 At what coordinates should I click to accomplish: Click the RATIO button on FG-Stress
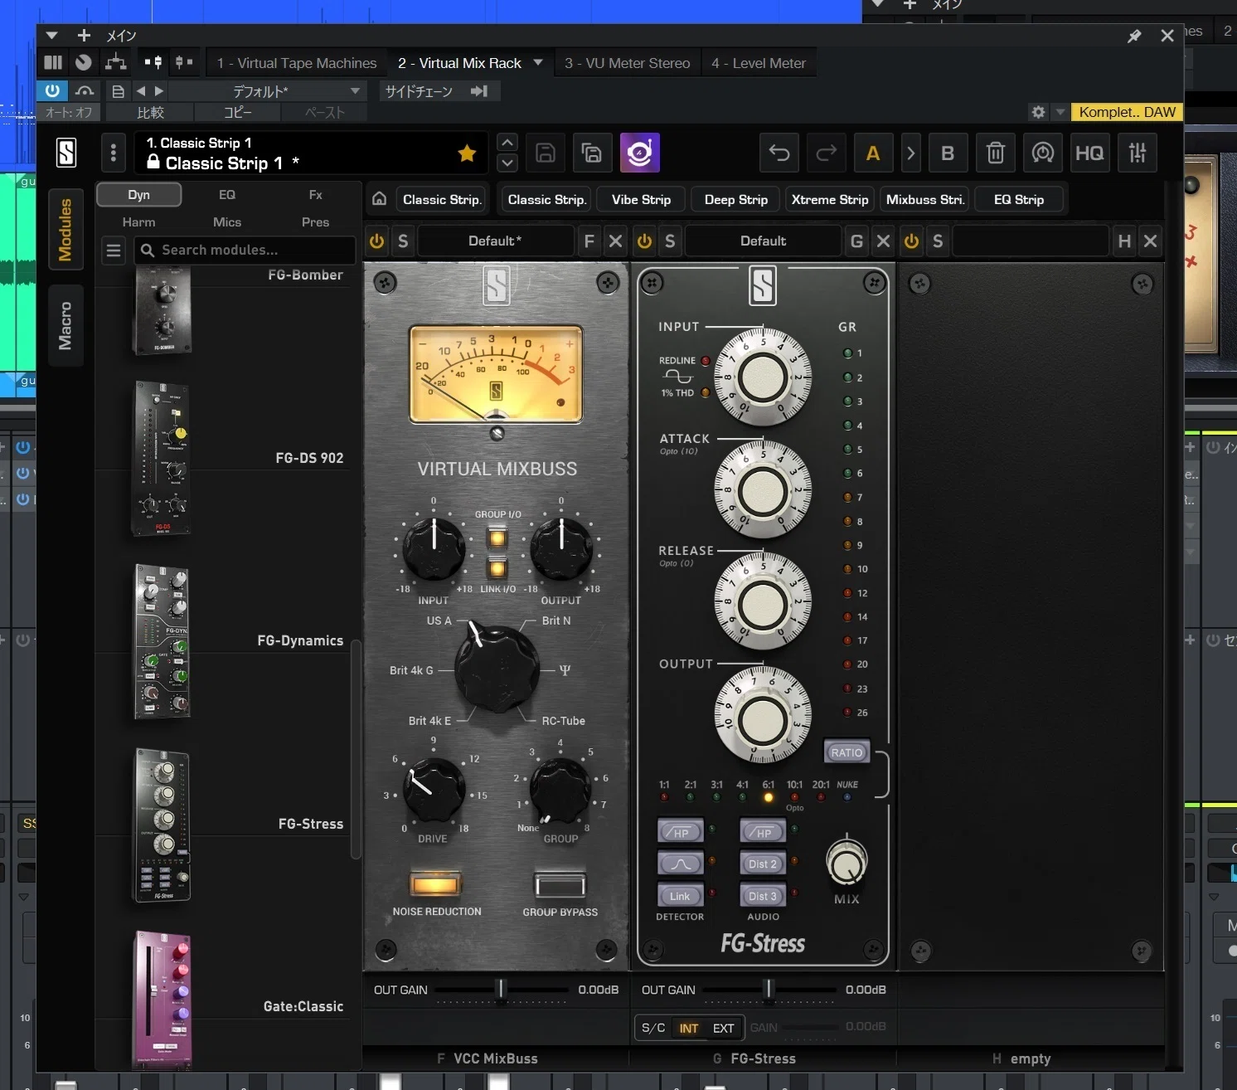846,752
